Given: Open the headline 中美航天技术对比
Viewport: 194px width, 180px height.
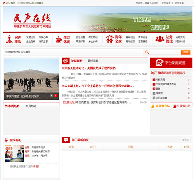Looking at the screenshot, I should (x=89, y=68).
